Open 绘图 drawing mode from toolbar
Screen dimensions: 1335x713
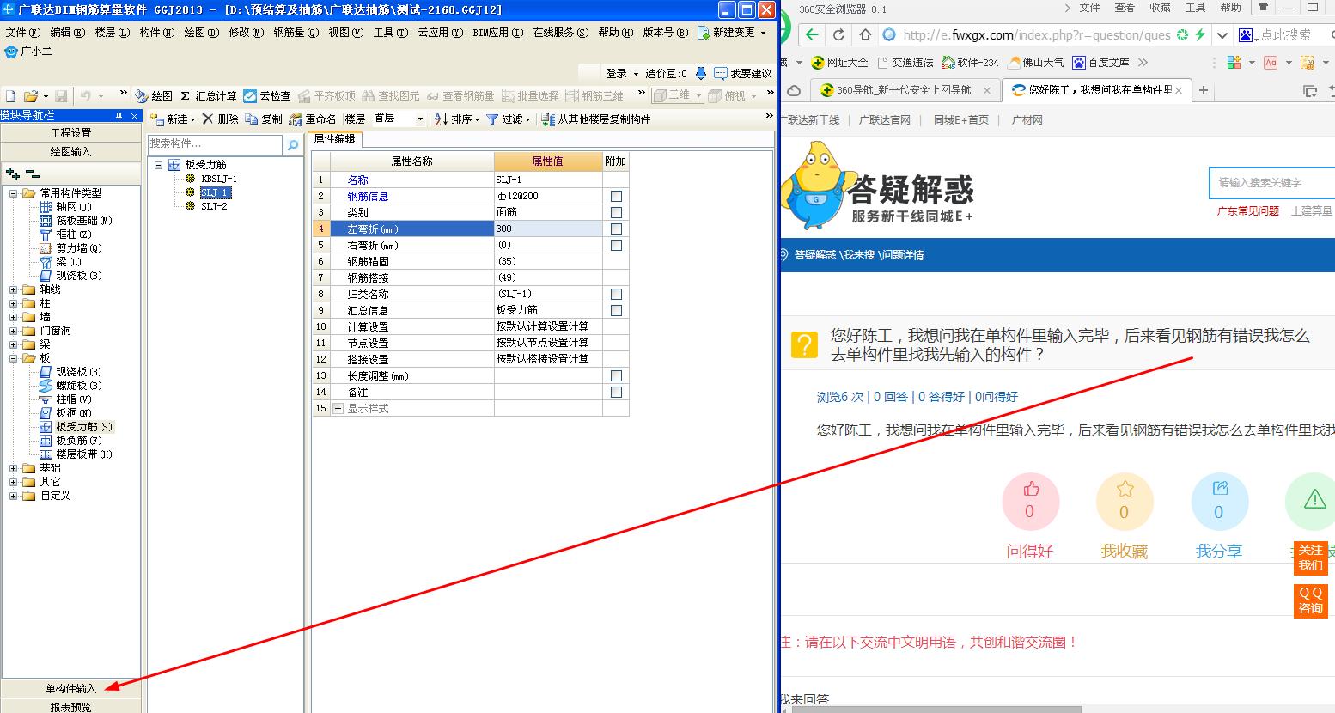pos(155,96)
